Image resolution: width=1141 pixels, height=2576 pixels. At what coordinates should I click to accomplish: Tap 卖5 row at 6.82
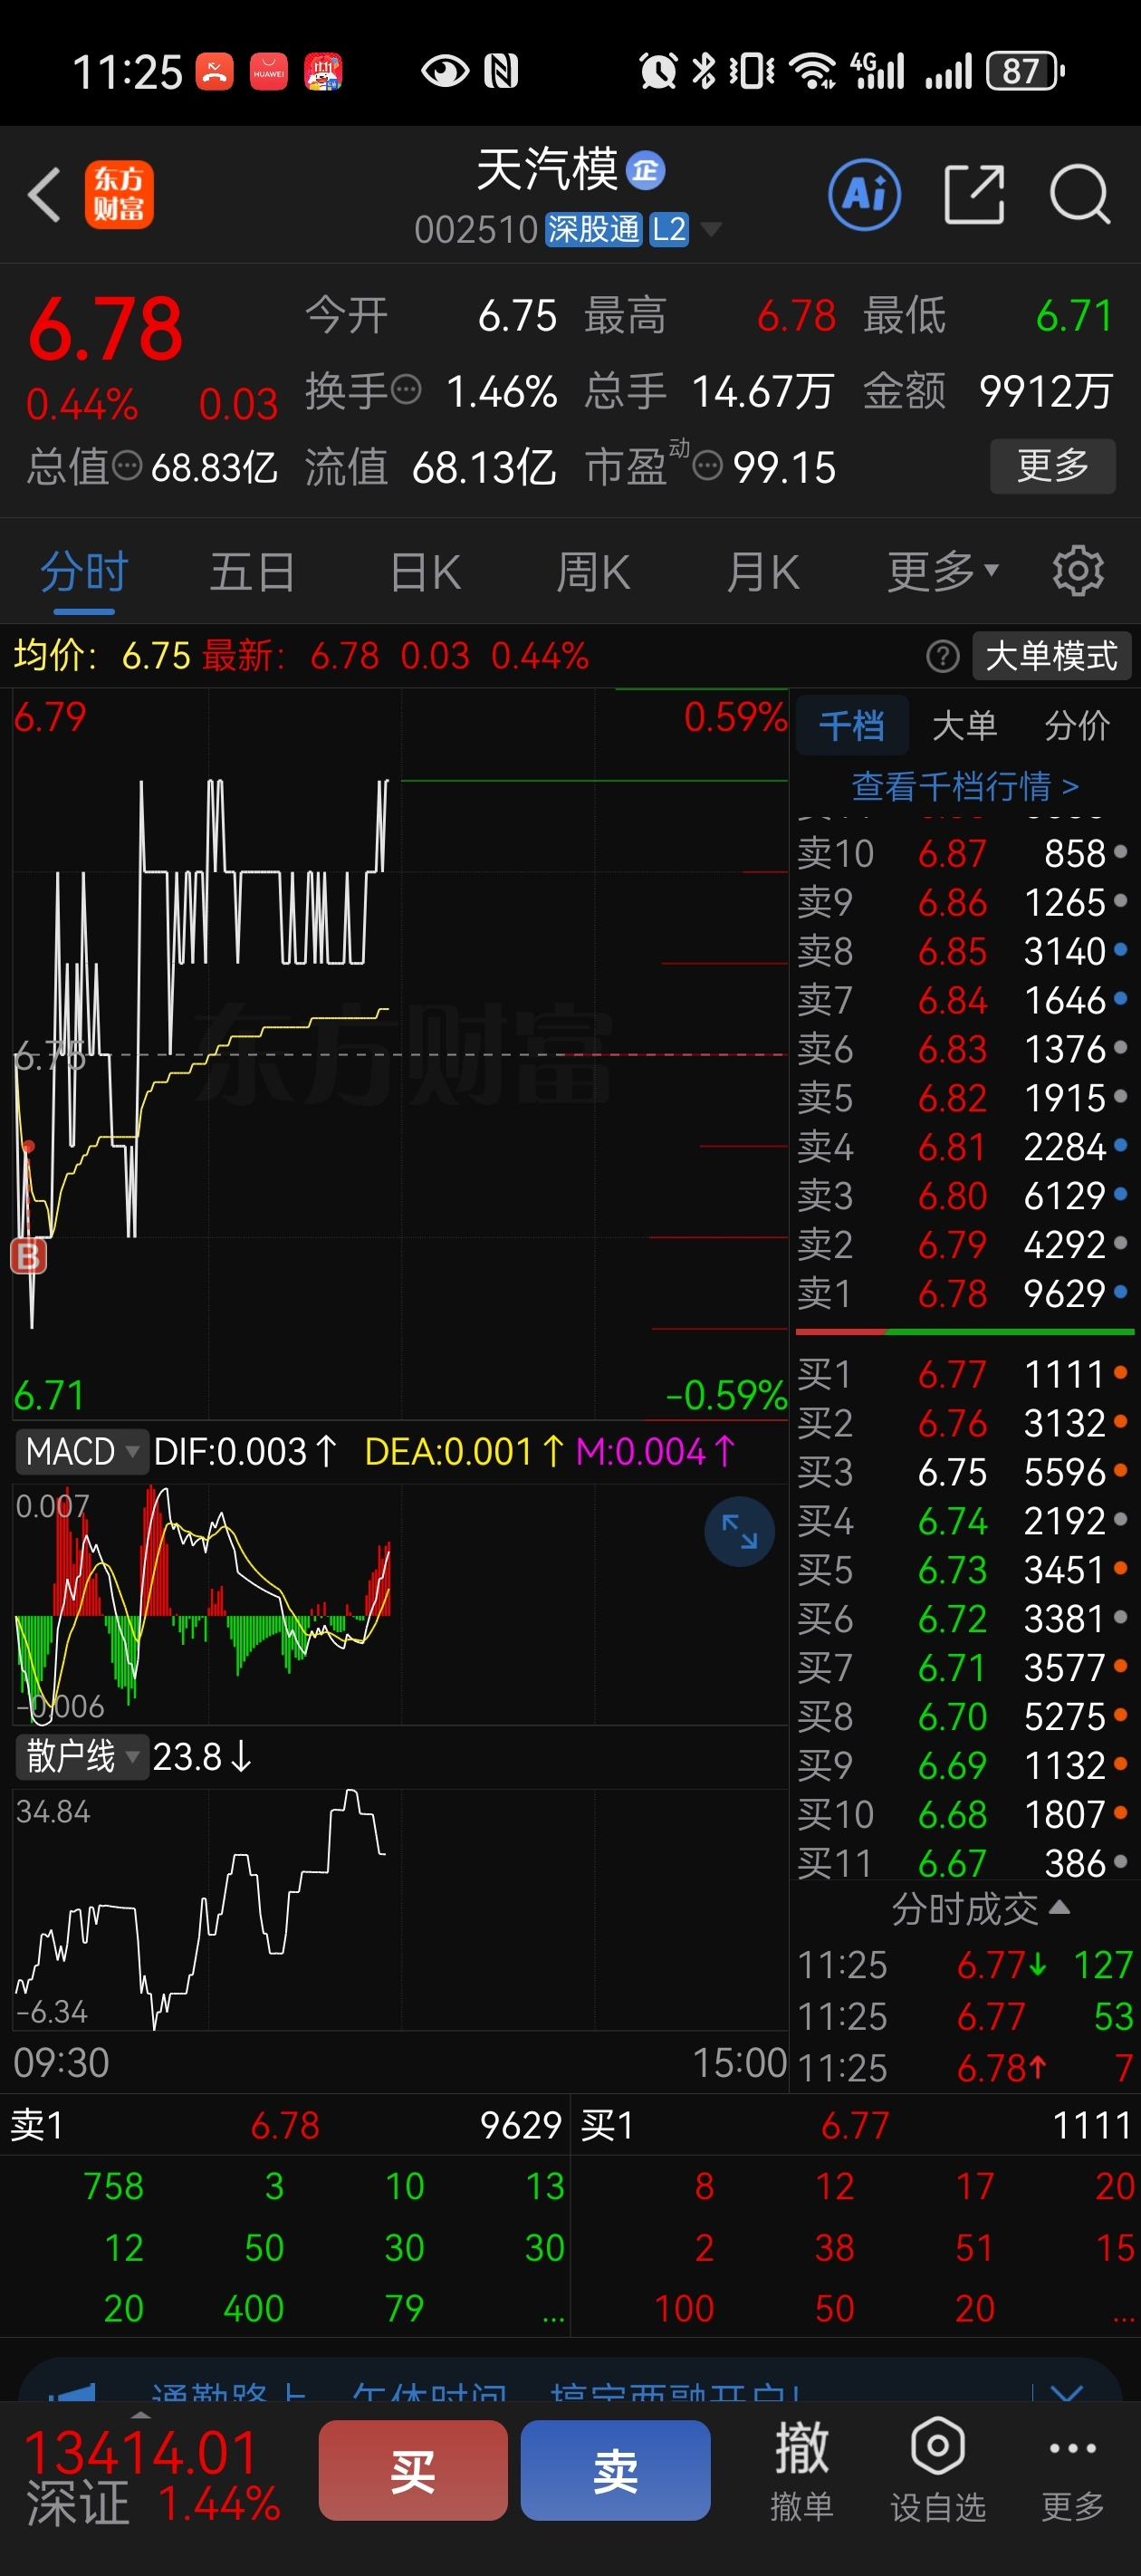(x=964, y=1097)
